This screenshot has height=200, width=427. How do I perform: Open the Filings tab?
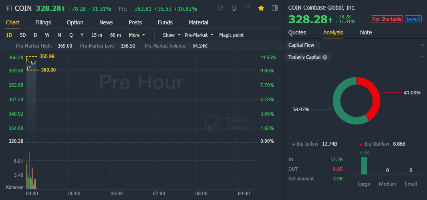click(43, 22)
